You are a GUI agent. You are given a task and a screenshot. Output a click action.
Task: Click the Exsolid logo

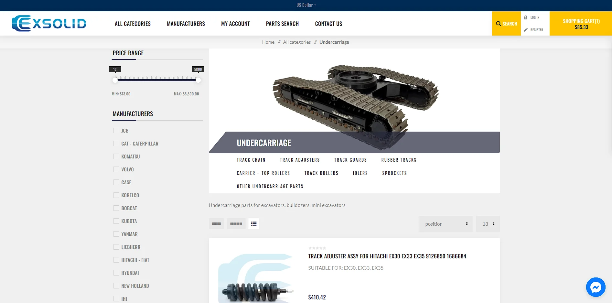(49, 23)
